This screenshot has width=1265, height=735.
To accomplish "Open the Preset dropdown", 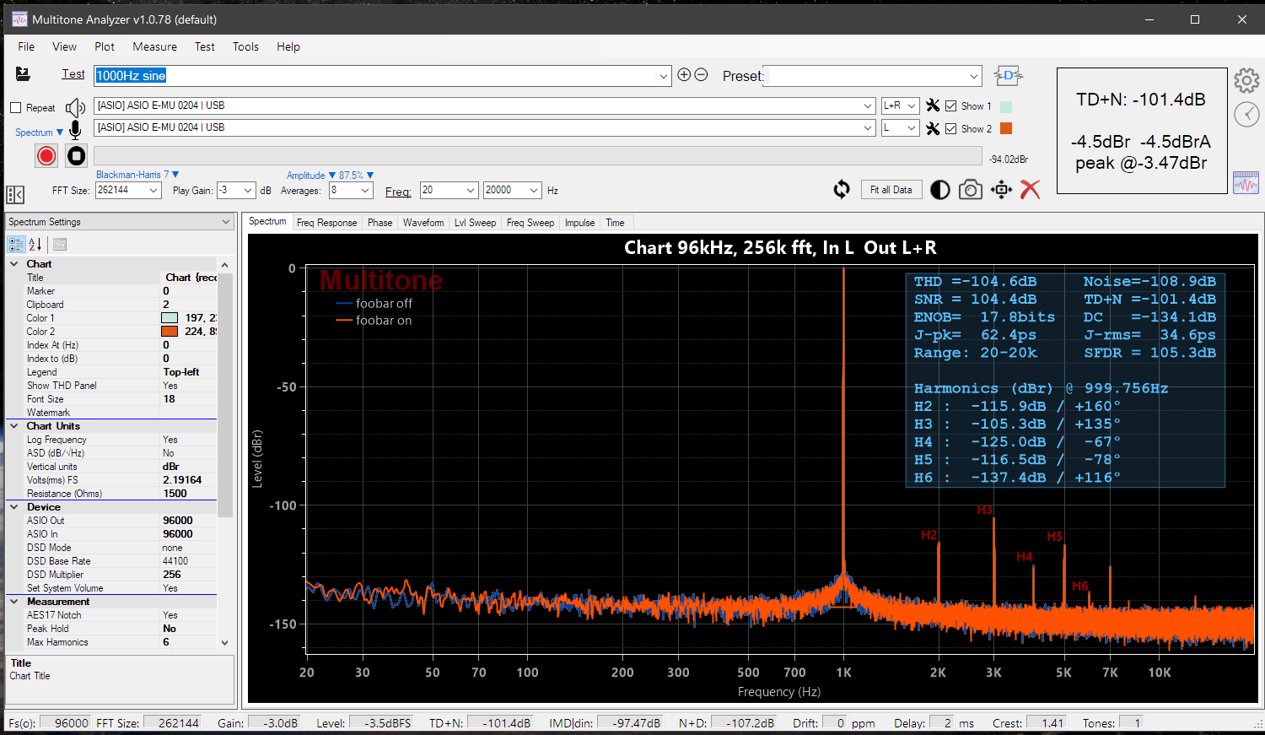I will click(x=974, y=76).
